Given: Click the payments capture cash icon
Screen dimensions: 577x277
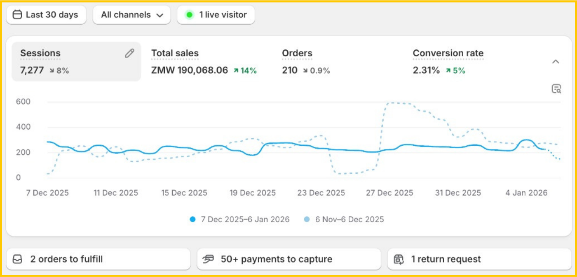Looking at the screenshot, I should (209, 259).
